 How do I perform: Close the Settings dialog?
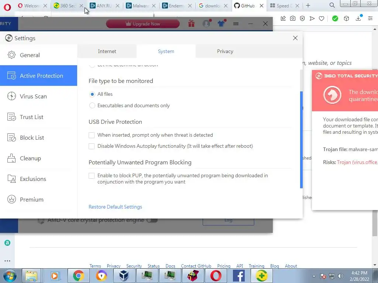(295, 38)
